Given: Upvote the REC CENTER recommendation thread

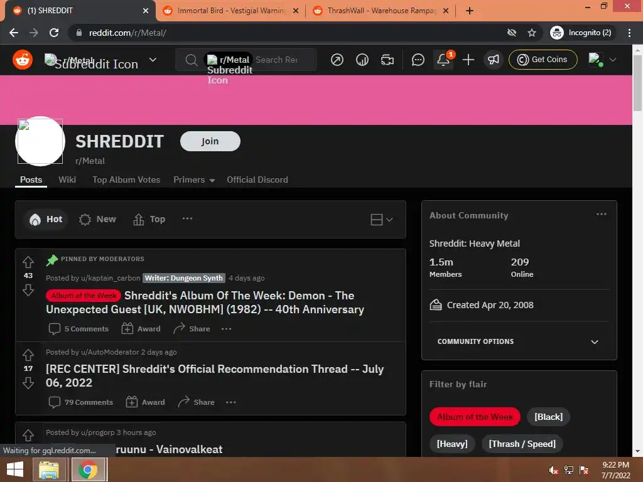Looking at the screenshot, I should coord(28,355).
